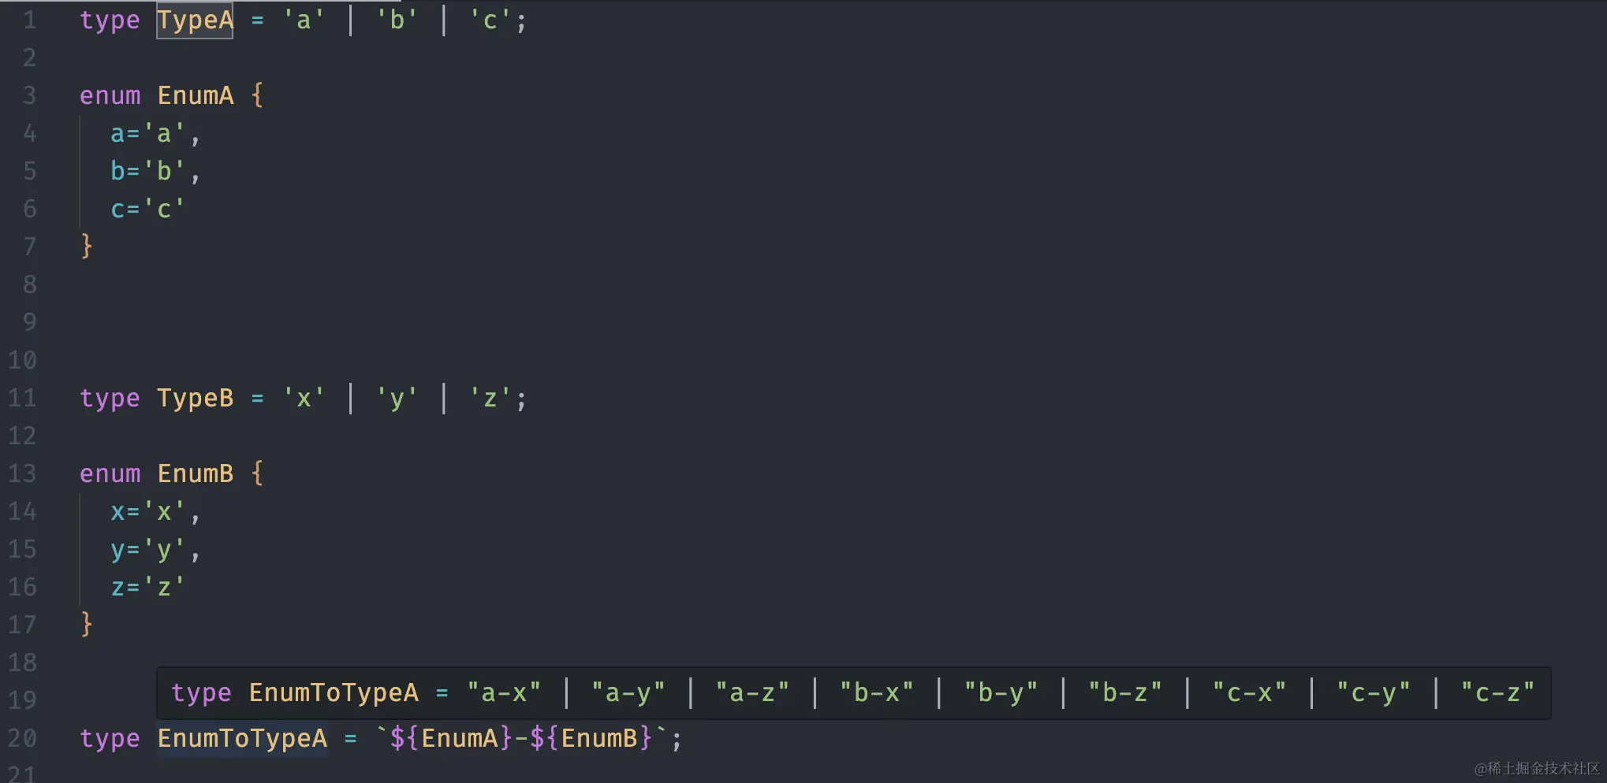The height and width of the screenshot is (783, 1607).
Task: Click "b-x" in the hover tooltip
Action: click(877, 693)
